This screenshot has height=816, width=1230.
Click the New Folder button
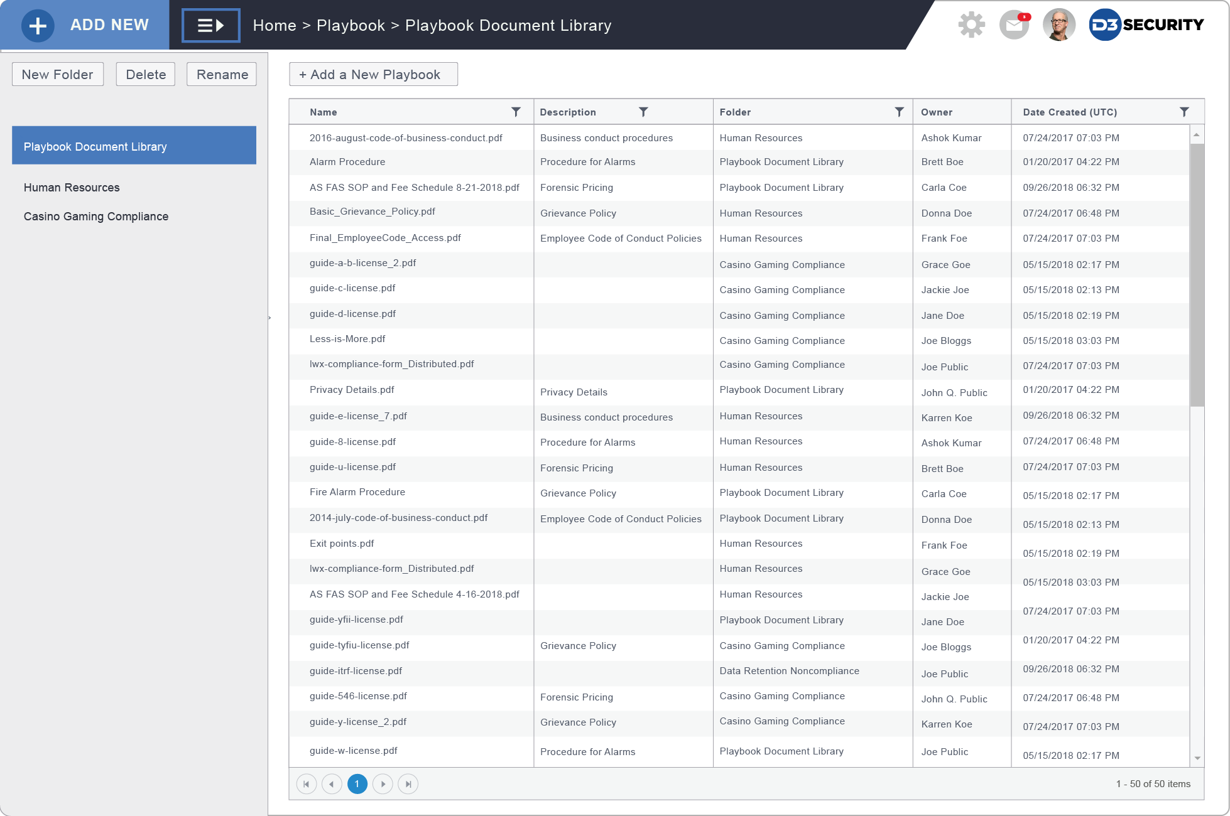point(58,74)
